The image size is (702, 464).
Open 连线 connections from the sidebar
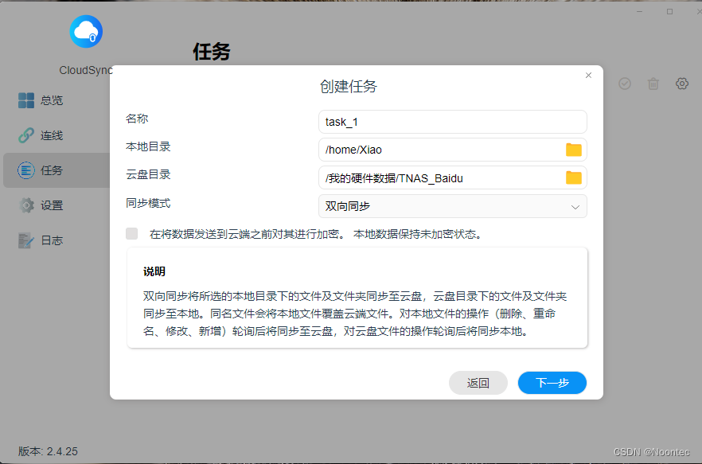tap(51, 135)
